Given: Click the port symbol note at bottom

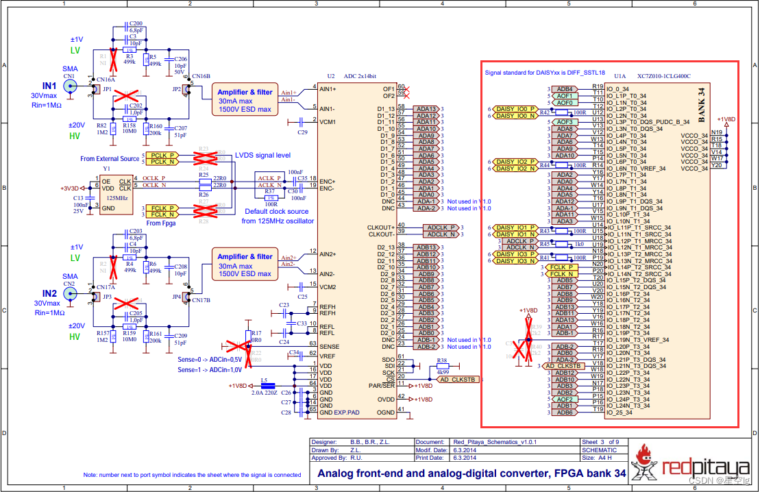Looking at the screenshot, I should point(192,475).
